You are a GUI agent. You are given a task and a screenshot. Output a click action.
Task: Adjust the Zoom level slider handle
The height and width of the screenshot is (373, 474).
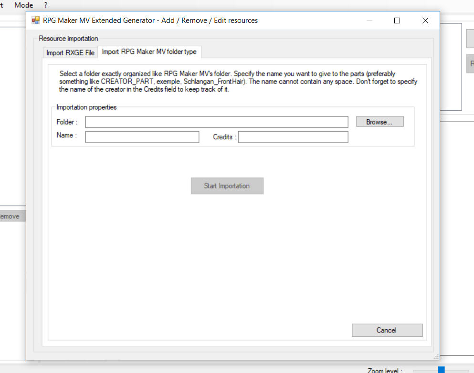point(442,370)
